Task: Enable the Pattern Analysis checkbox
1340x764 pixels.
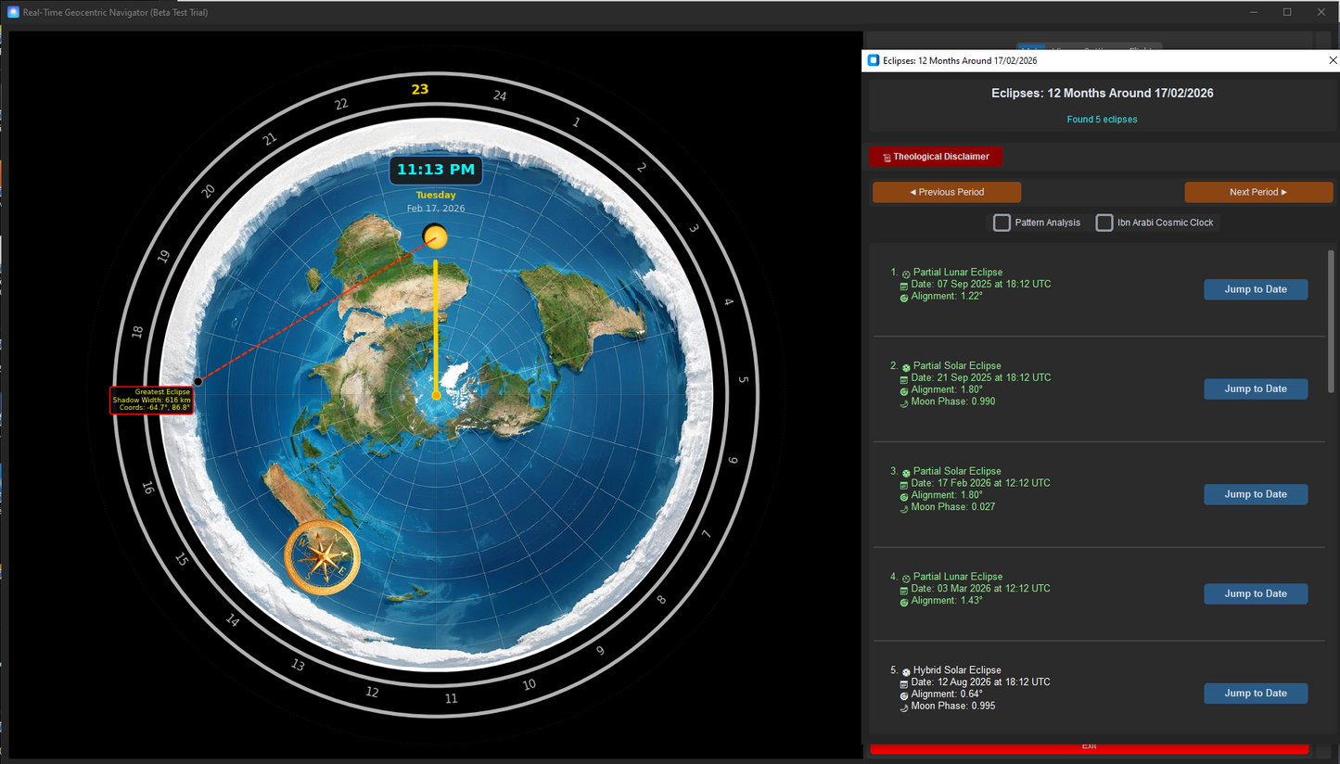Action: [x=1002, y=223]
